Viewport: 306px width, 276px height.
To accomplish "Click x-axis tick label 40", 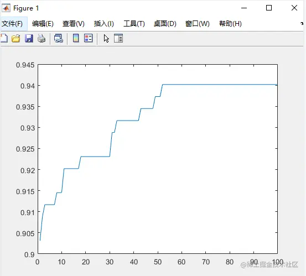I will pyautogui.click(x=134, y=262).
